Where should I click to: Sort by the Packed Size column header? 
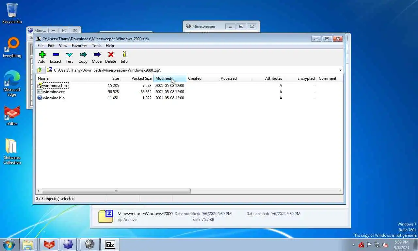pos(137,78)
